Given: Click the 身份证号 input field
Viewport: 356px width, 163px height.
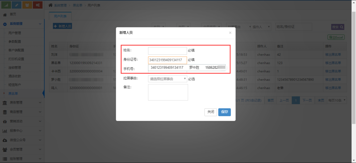Looking at the screenshot, I should pos(167,60).
